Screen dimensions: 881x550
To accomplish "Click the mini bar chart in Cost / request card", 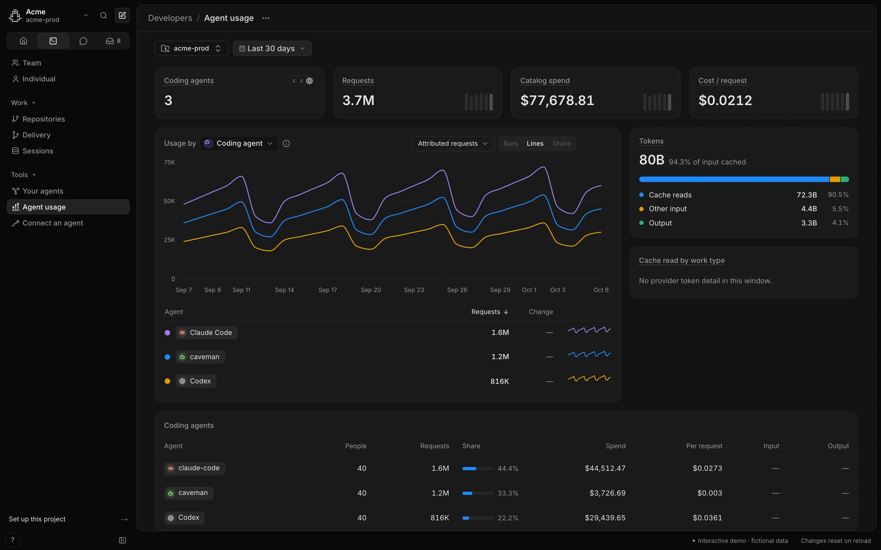I will [x=835, y=102].
